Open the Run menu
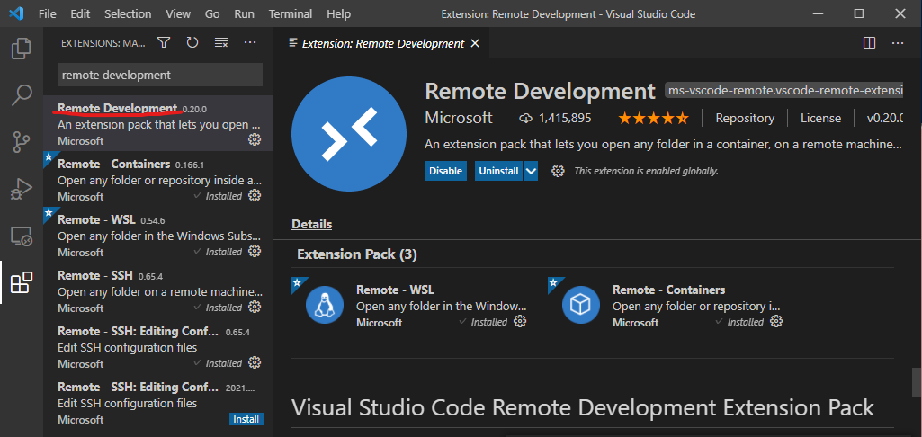The height and width of the screenshot is (437, 922). (x=244, y=13)
